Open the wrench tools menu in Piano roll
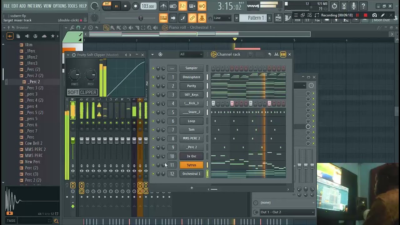This screenshot has width=400, height=225. click(x=72, y=27)
